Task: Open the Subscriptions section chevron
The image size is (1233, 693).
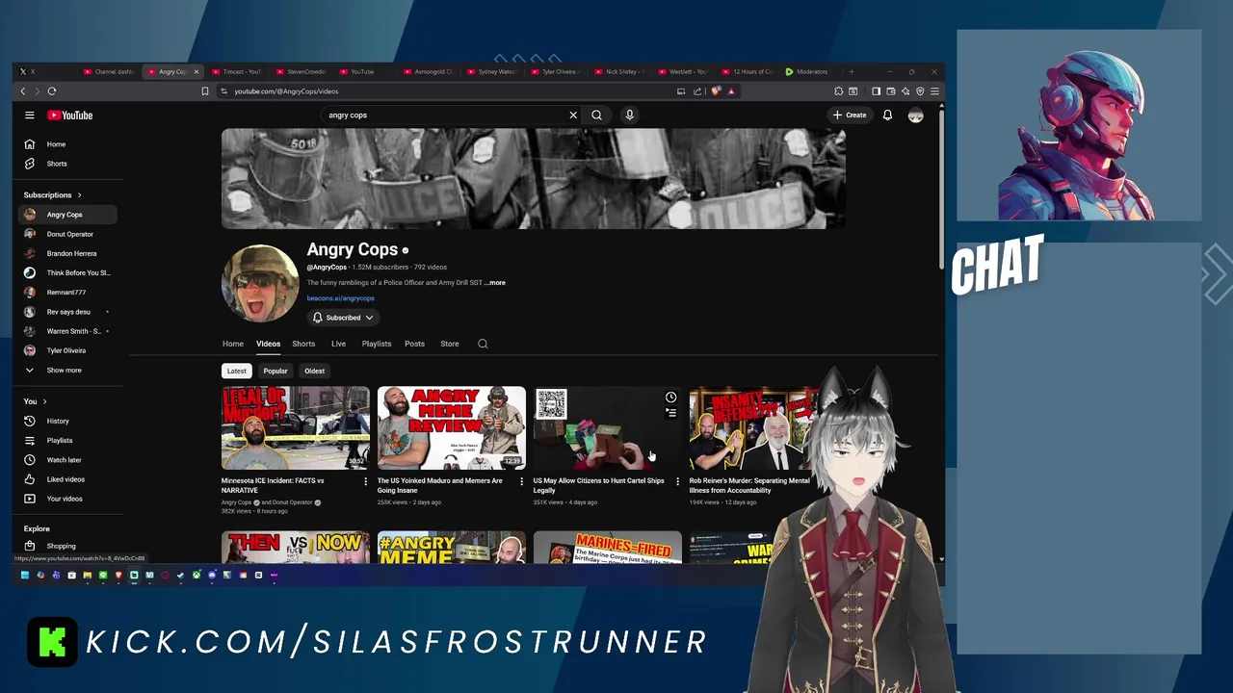Action: [79, 195]
